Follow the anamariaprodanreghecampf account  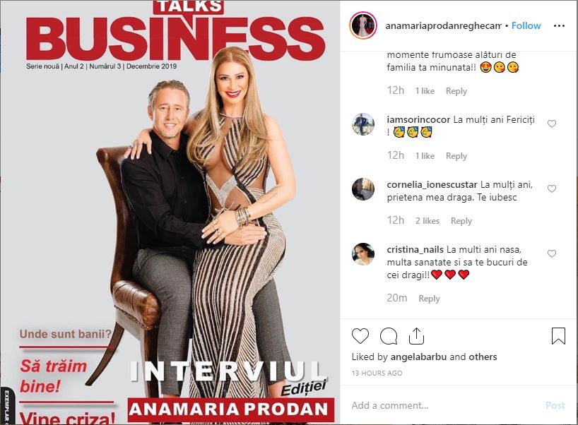(x=526, y=26)
